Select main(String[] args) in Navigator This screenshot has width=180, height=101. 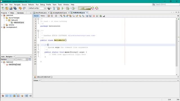15,65
